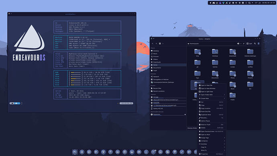Open Documents in Places panel
This screenshot has height=156, width=277.
point(168,68)
